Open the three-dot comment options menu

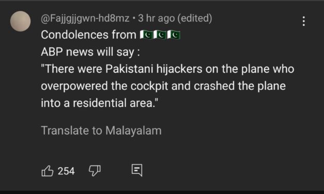304,21
